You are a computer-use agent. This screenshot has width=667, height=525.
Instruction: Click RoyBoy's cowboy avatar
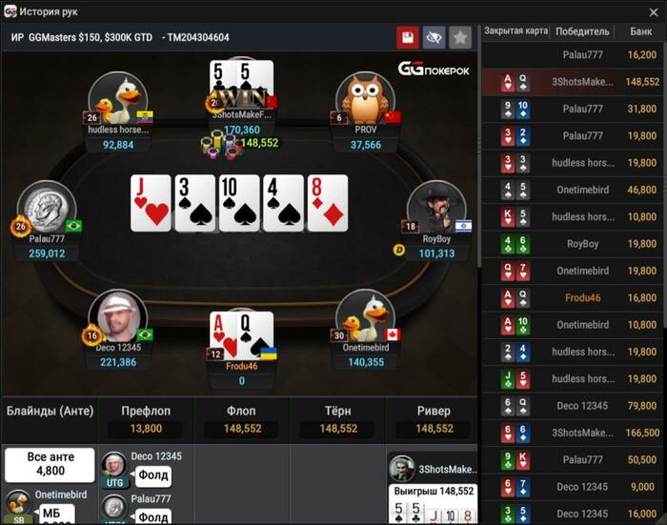tap(436, 209)
